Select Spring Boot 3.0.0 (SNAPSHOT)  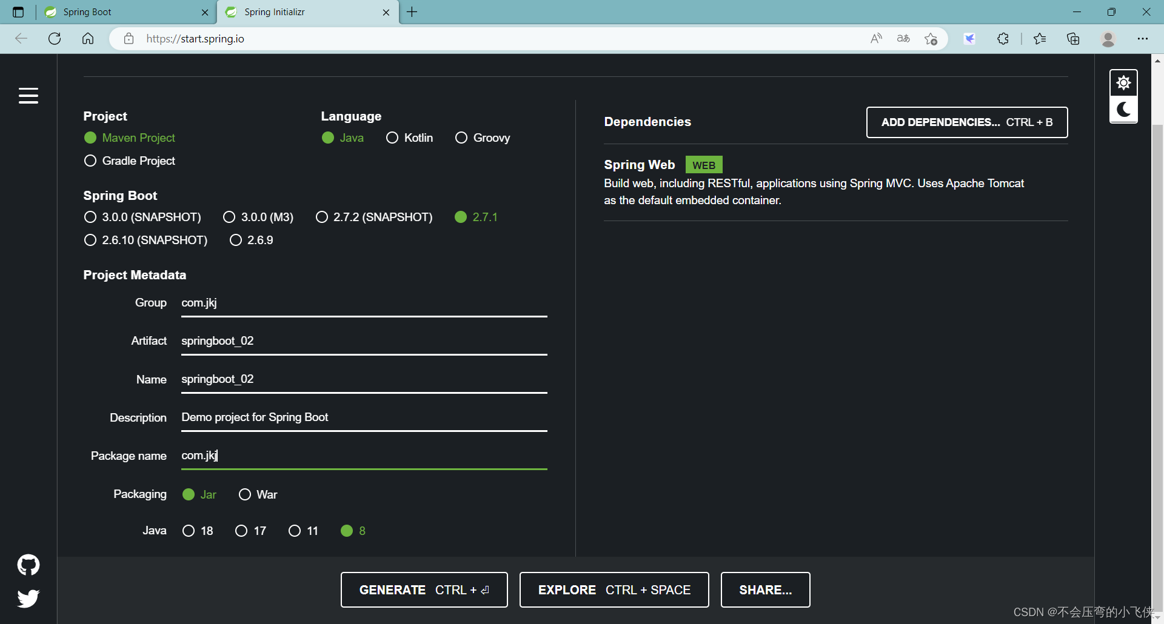142,217
